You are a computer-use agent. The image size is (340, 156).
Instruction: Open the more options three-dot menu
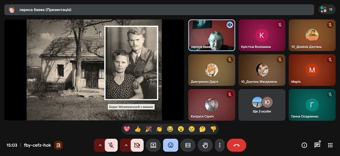220,145
